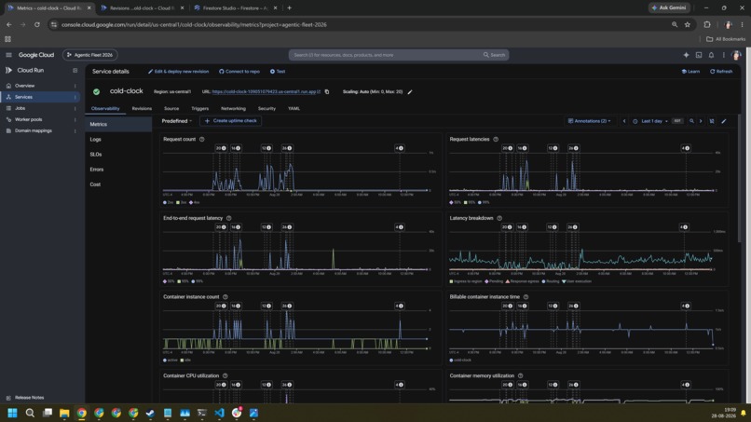751x422 pixels.
Task: Activate Cloud Shell terminal icon
Action: [699, 55]
